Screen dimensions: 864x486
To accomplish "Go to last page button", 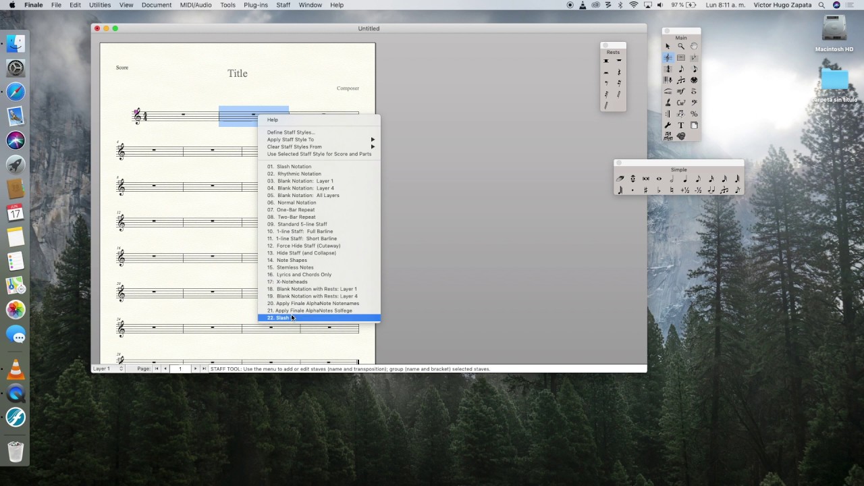I will click(x=204, y=369).
